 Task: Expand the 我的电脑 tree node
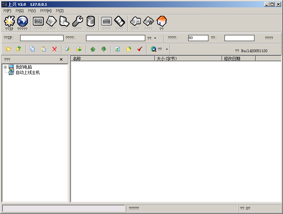point(5,67)
